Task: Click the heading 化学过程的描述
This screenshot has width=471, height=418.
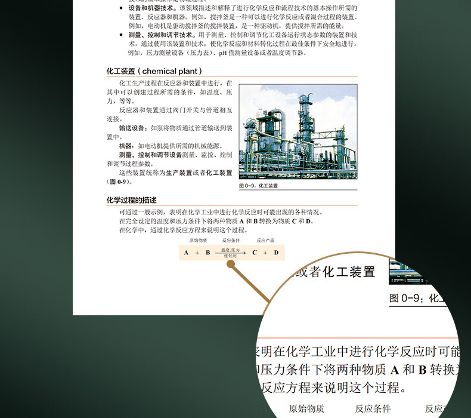Action: [x=131, y=200]
